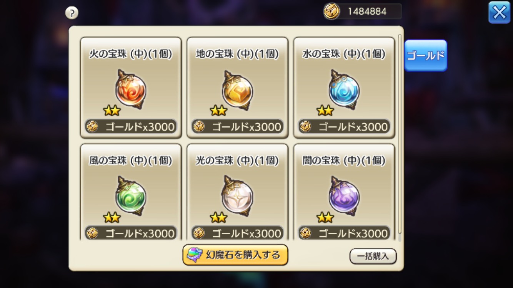
Task: Buy 地の宝珠 via its ゴールドx3000 price bar
Action: (237, 126)
